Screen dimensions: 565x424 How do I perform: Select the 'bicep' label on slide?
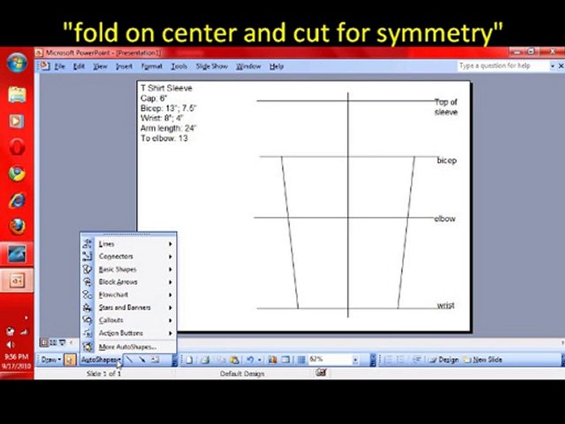pyautogui.click(x=447, y=160)
